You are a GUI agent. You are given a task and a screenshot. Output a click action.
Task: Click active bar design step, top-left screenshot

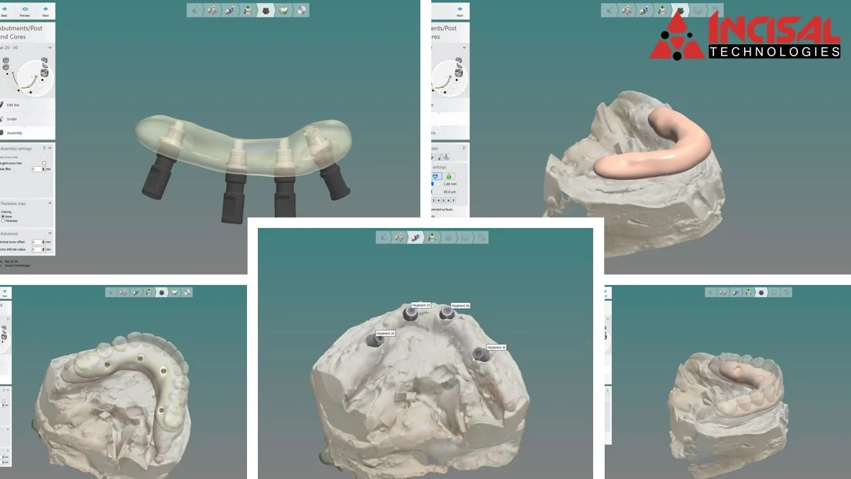tap(266, 10)
